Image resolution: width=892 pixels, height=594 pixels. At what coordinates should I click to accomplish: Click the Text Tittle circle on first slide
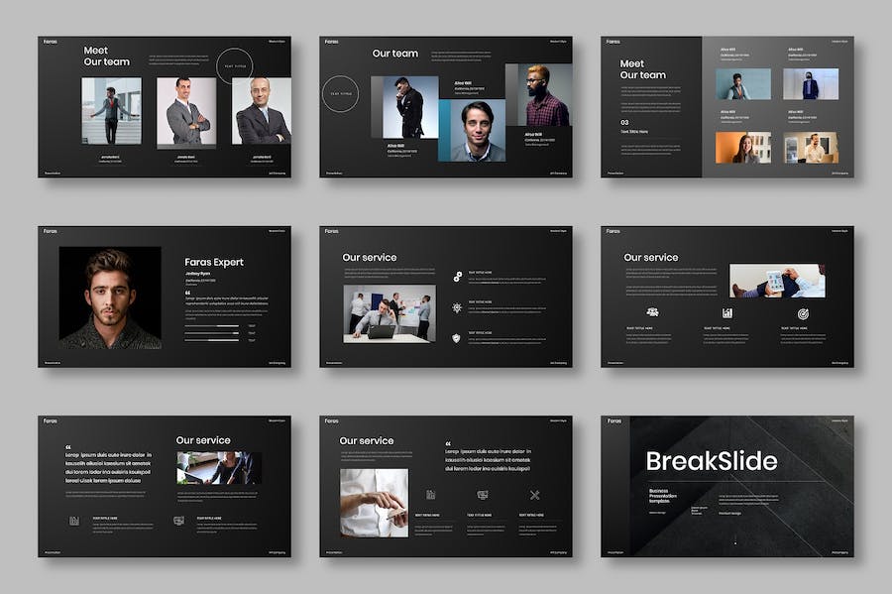235,65
